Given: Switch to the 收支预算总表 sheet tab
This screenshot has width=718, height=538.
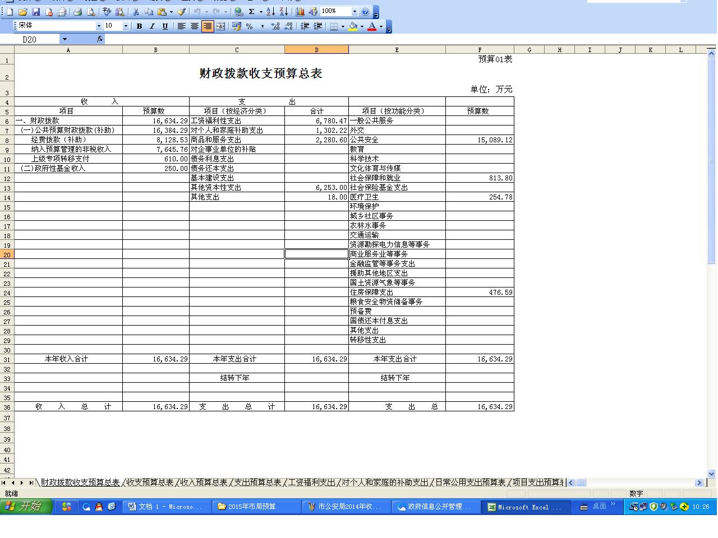Looking at the screenshot, I should 150,483.
